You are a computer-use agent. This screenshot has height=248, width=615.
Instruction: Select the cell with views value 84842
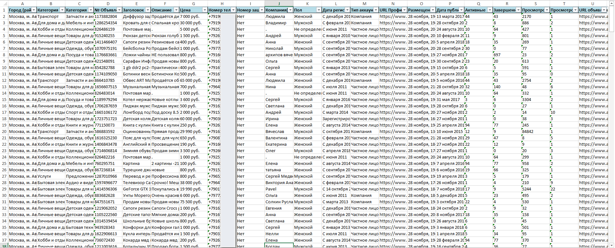coord(535,131)
